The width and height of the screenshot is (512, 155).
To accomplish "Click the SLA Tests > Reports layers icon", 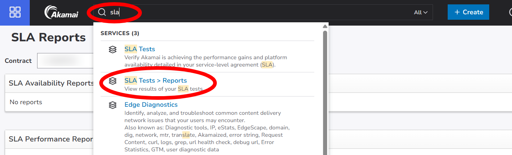I will 113,81.
